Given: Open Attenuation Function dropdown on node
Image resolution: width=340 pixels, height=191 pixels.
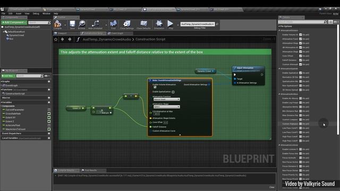Looking at the screenshot, I should pos(166,99).
